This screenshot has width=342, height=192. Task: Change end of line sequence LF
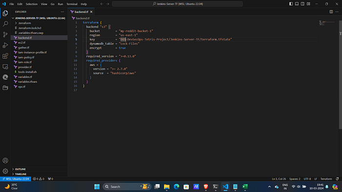coord(316,179)
